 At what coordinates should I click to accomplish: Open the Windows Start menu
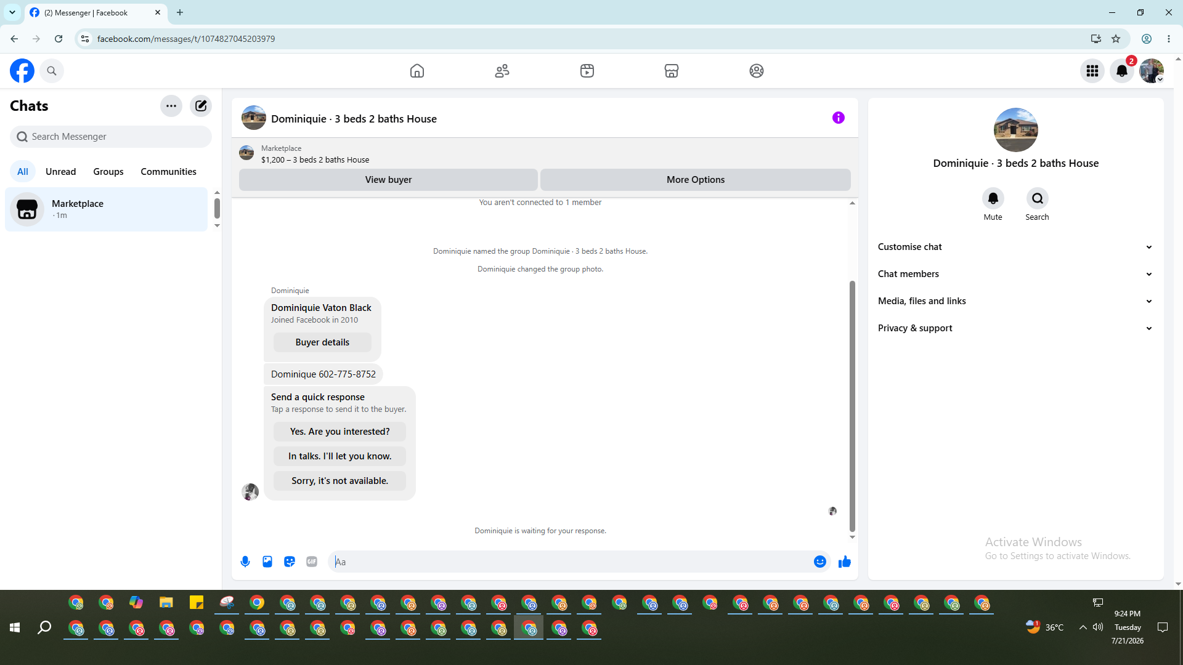tap(15, 627)
